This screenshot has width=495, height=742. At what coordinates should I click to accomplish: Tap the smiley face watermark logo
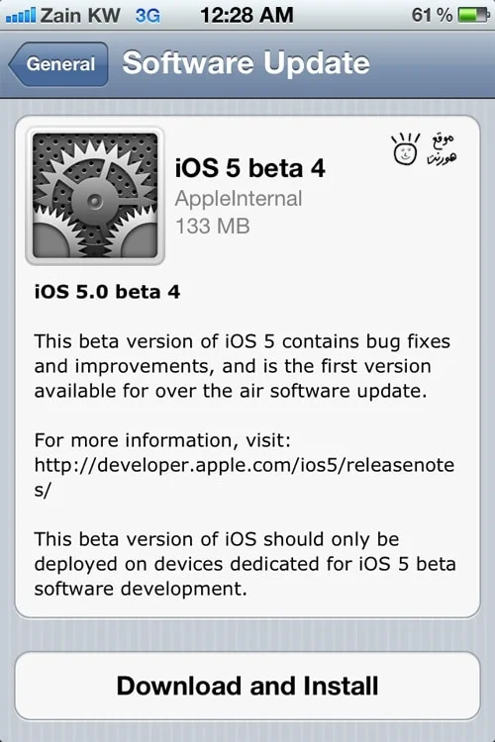click(405, 148)
